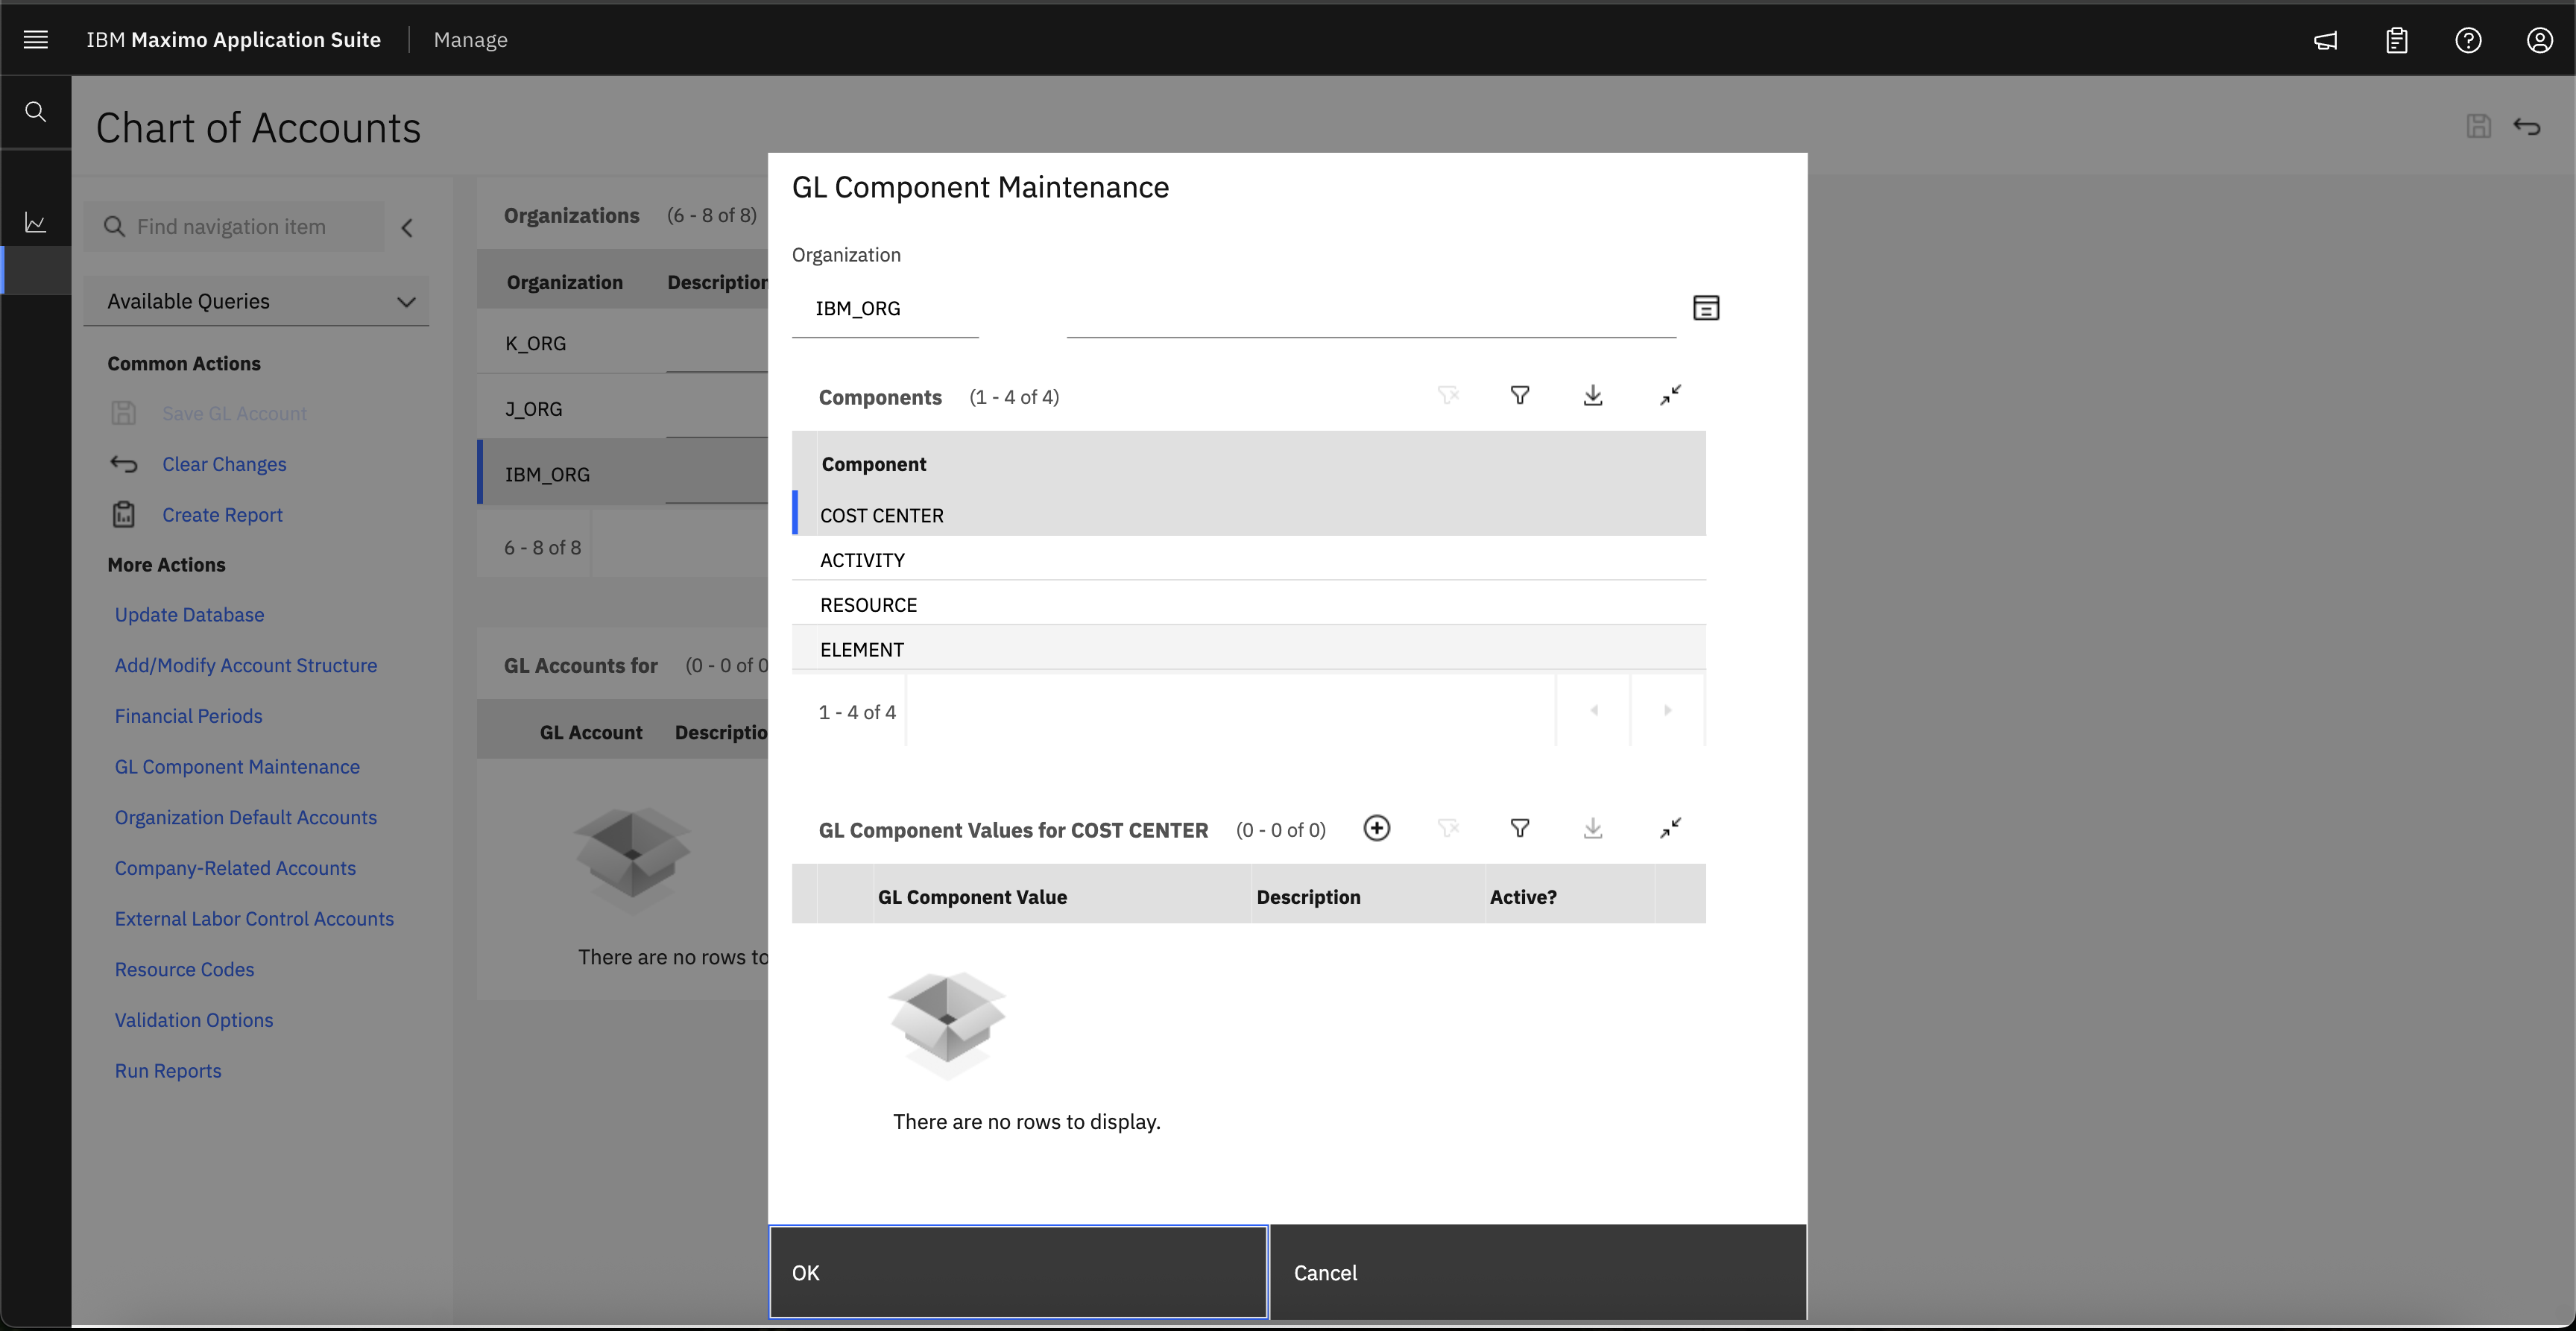This screenshot has height=1331, width=2576.
Task: Add a new GL Component Value row
Action: (x=1377, y=828)
